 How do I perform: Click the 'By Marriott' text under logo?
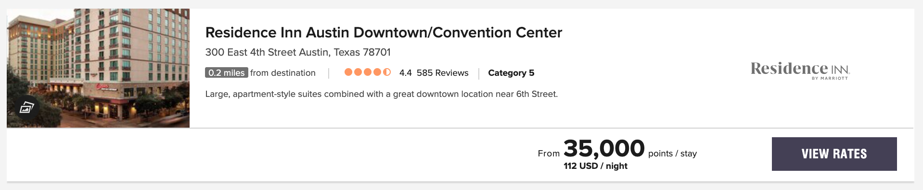coord(830,78)
